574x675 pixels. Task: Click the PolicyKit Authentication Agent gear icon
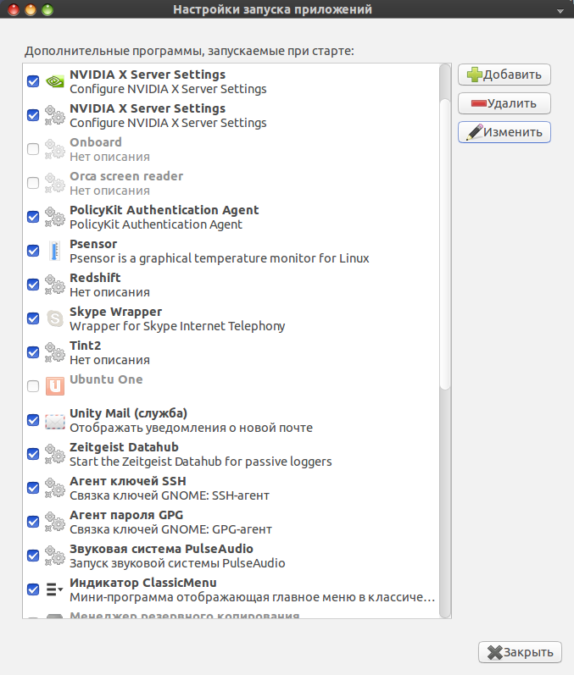(x=55, y=217)
